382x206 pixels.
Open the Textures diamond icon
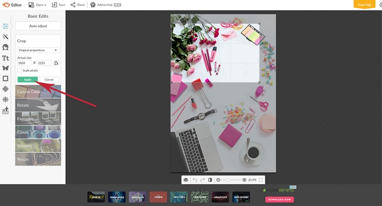pos(5,89)
